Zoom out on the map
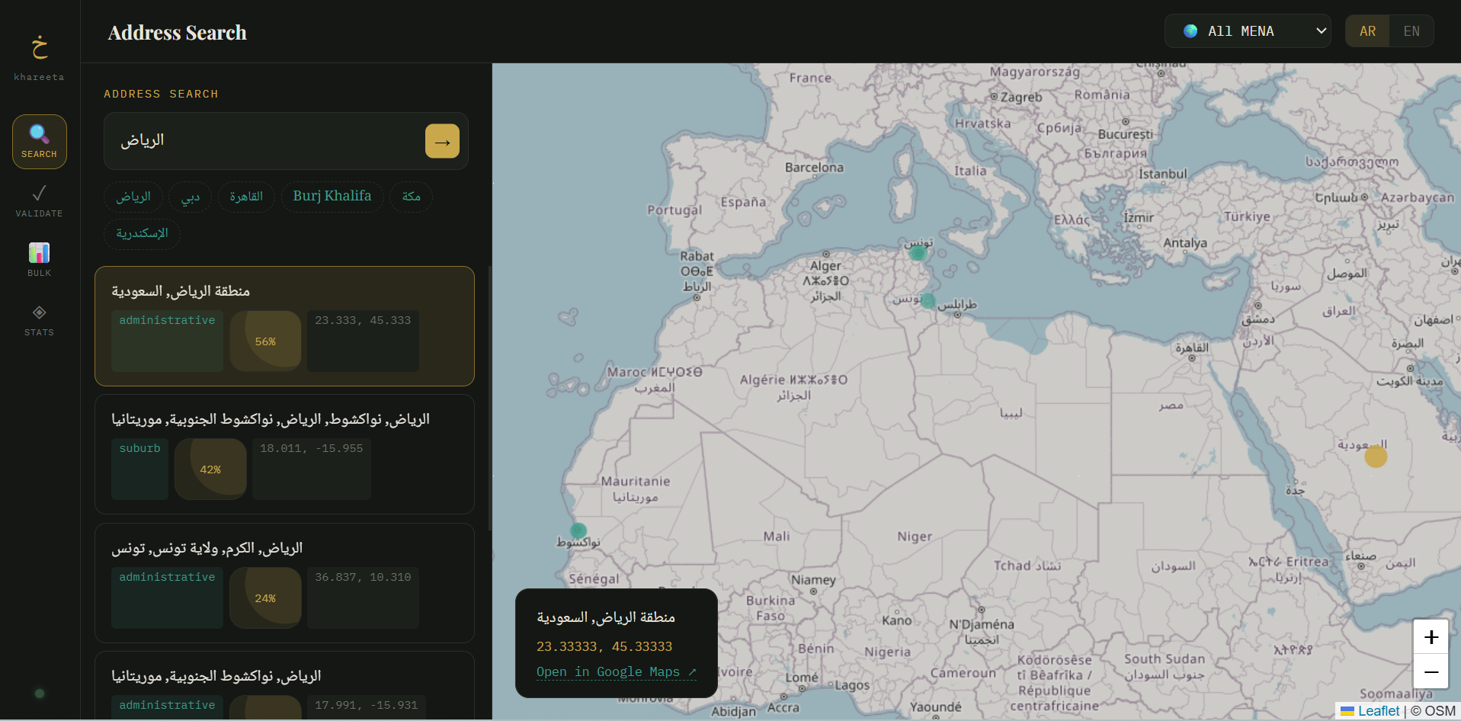 (1431, 671)
